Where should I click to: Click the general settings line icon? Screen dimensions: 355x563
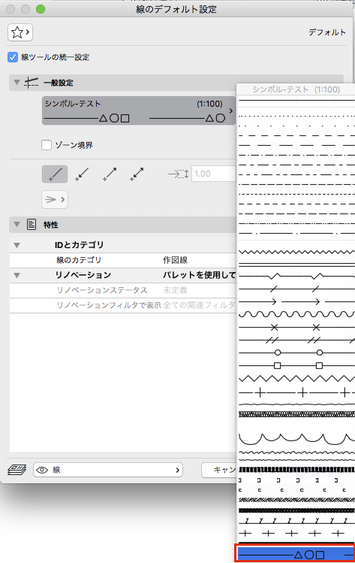[x=32, y=83]
